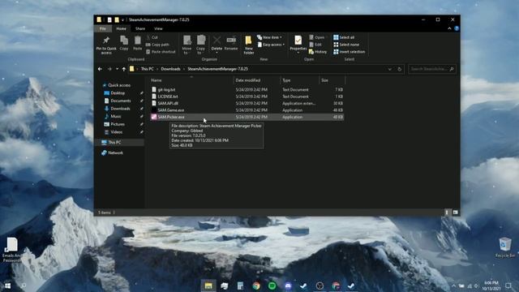Open Videos in navigation pane
This screenshot has height=292, width=519.
pos(116,132)
